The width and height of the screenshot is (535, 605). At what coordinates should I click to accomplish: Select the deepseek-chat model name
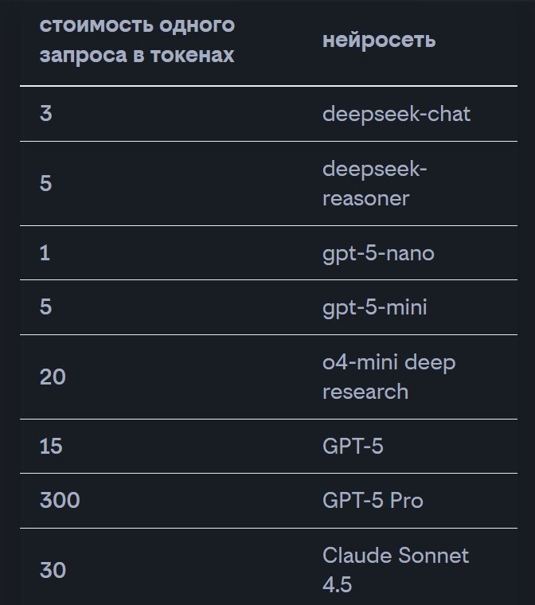click(x=396, y=114)
